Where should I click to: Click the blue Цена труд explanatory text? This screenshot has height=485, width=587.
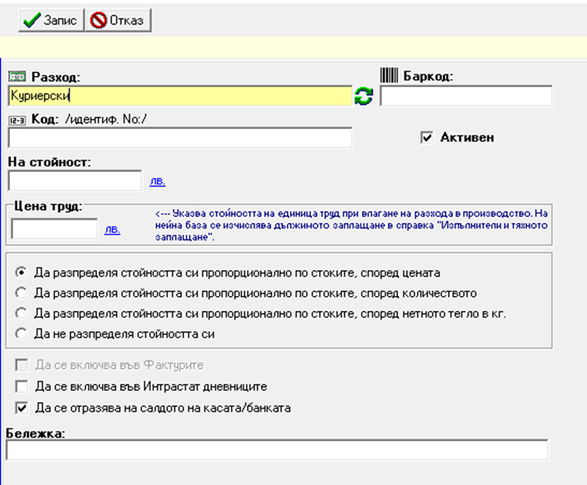(351, 225)
